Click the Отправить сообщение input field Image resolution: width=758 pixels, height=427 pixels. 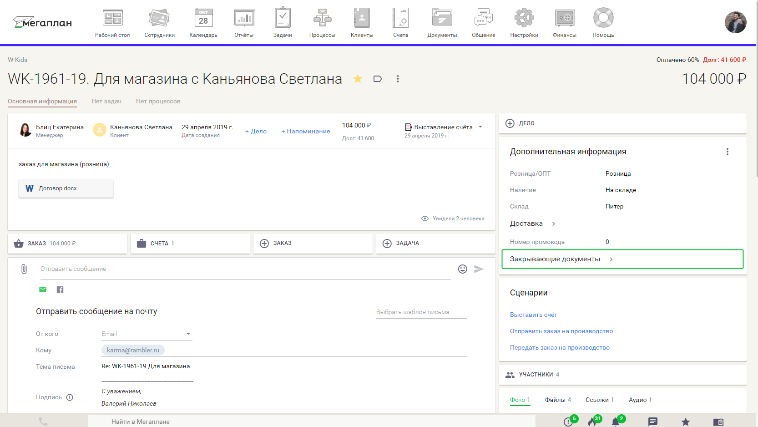click(246, 269)
